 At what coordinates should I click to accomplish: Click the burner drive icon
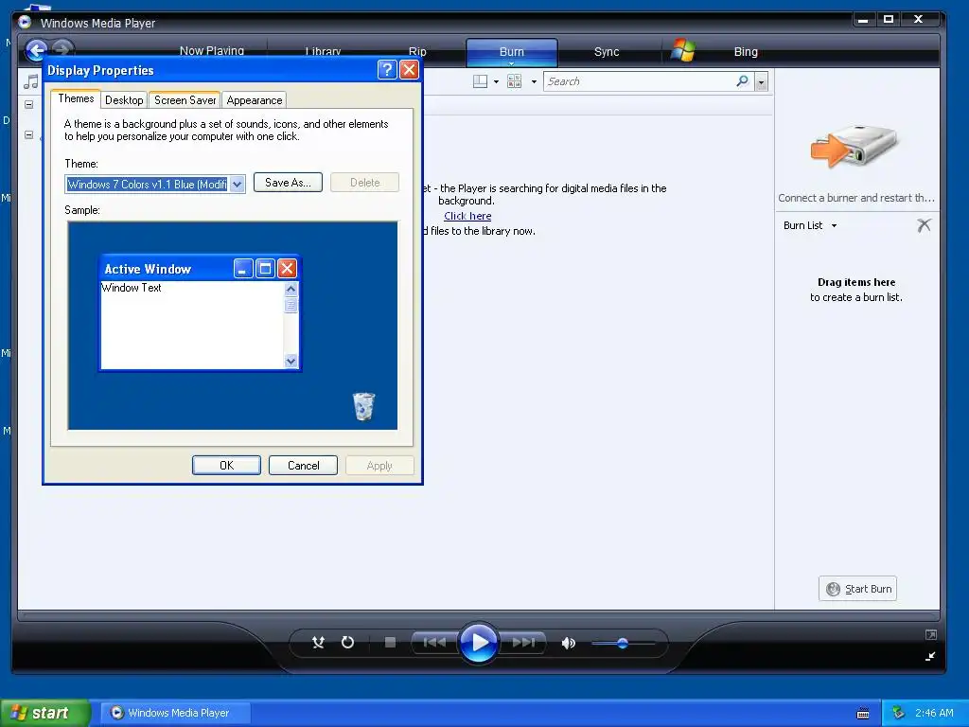[855, 146]
